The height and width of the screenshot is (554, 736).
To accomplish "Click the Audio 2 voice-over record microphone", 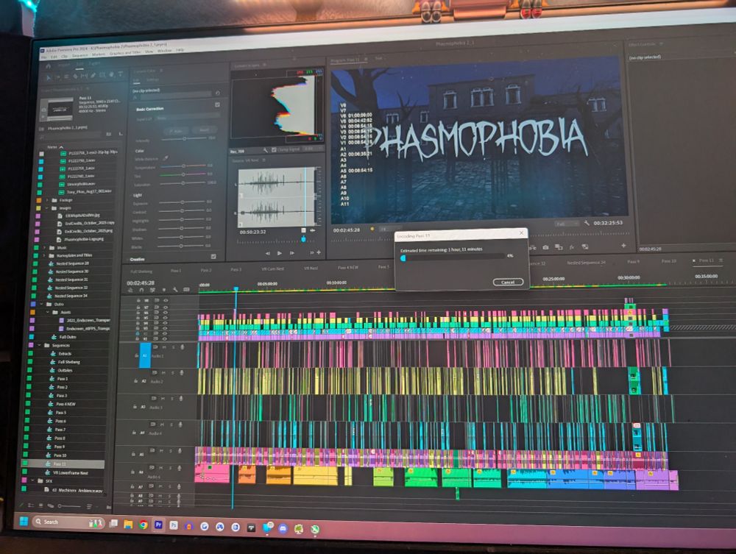I will [x=181, y=373].
